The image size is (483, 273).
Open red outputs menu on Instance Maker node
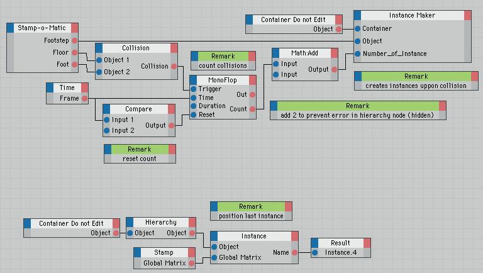coord(468,15)
